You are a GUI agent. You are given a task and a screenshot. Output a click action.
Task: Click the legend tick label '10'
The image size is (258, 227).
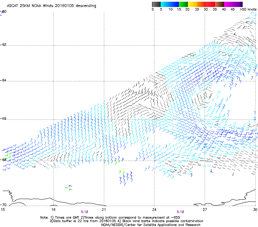170,9
